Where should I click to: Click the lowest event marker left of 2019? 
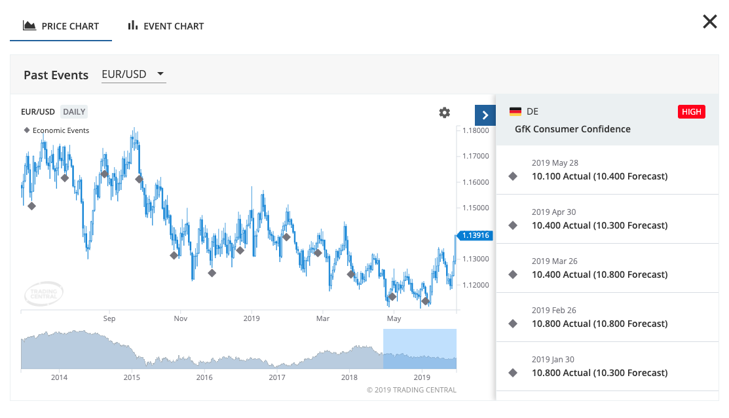click(x=212, y=273)
